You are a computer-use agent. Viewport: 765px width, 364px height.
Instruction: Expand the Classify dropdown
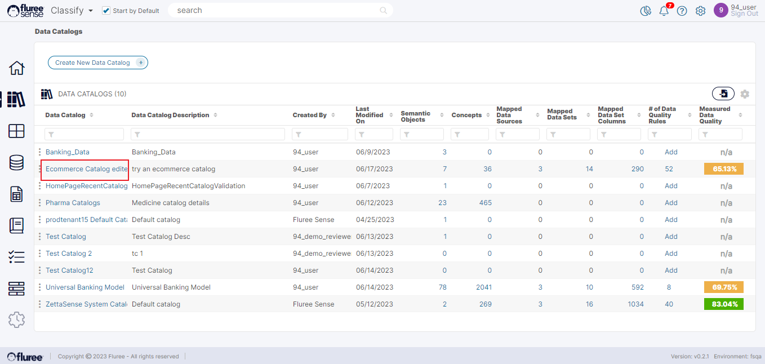(x=72, y=11)
